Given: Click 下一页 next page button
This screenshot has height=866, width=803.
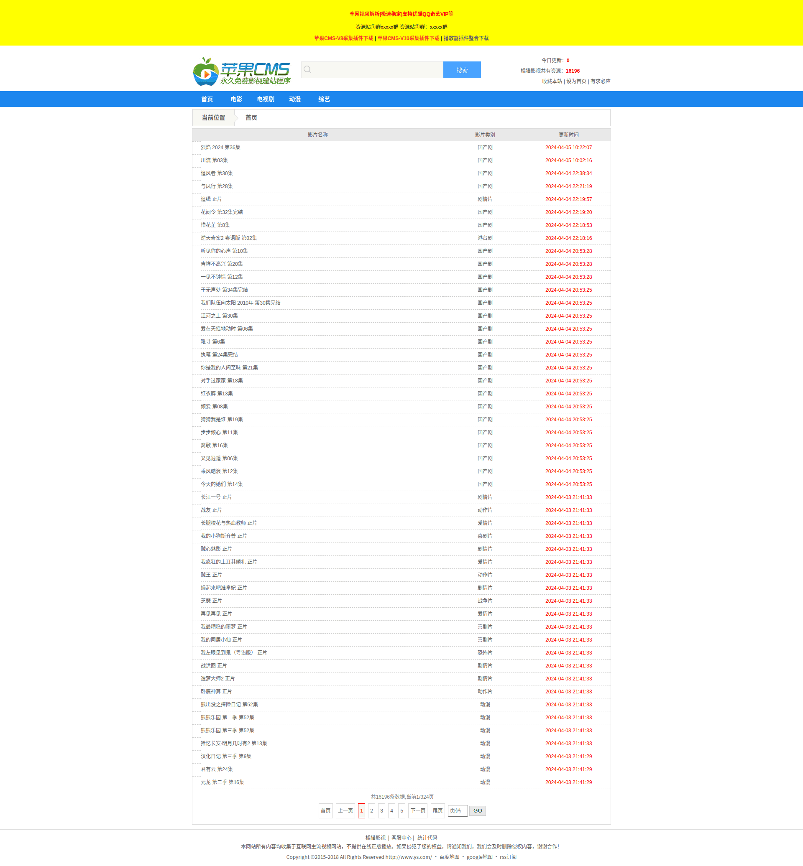Looking at the screenshot, I should click(x=418, y=811).
